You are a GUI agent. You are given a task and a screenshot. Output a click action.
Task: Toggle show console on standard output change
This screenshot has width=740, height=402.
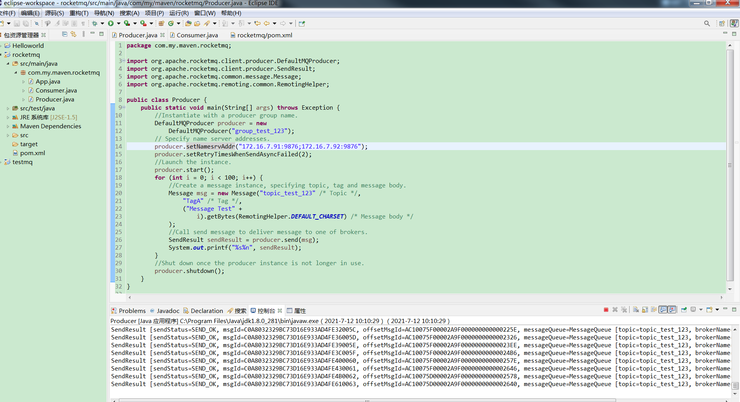coord(663,310)
